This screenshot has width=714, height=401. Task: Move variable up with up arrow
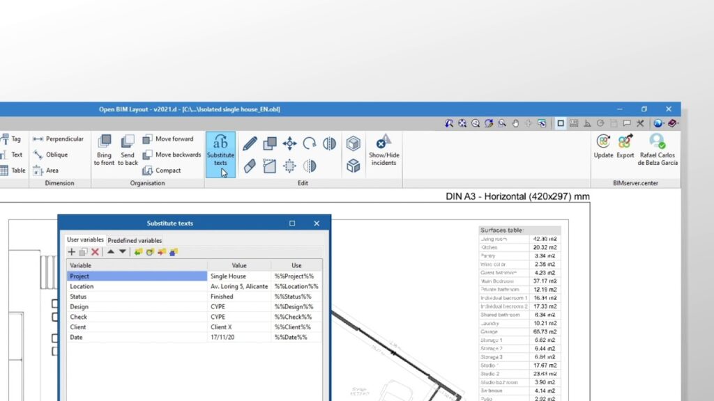110,252
